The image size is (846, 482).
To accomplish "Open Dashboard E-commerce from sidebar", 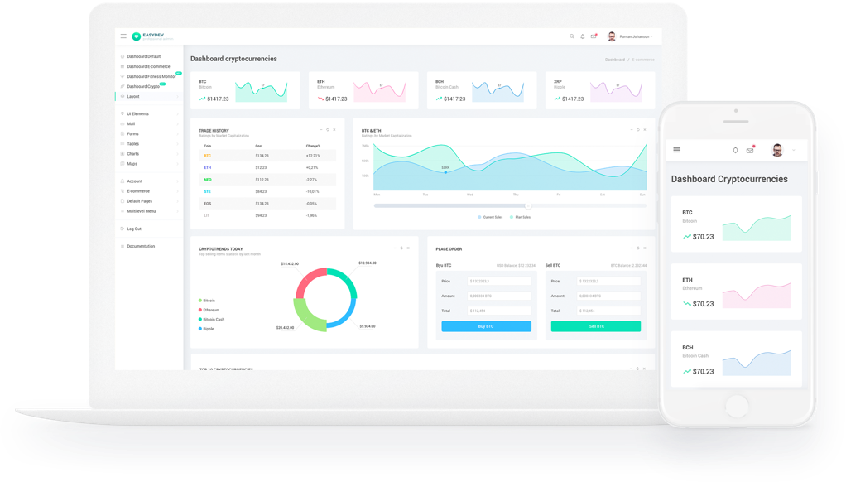I will pyautogui.click(x=148, y=66).
